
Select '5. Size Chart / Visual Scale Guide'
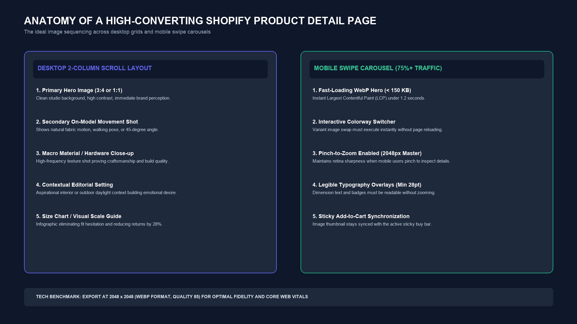tap(79, 216)
